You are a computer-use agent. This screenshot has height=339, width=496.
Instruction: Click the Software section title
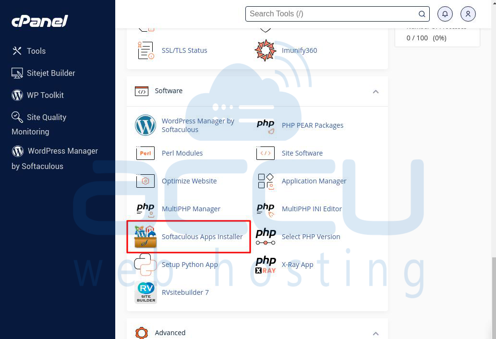point(169,91)
